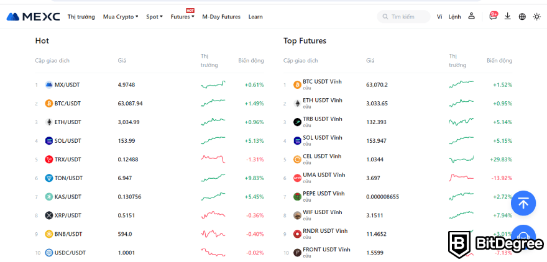Click the TON/USDT coin icon

(x=49, y=178)
